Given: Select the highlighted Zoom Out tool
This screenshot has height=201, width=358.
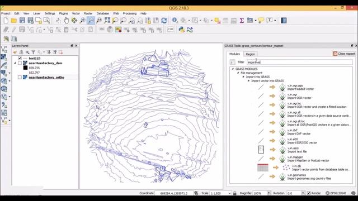Looking at the screenshot, I should [91, 21].
